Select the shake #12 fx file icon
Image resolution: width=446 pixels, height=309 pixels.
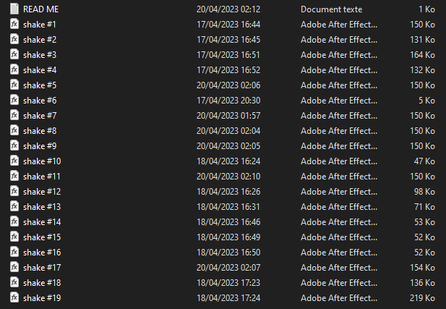(14, 191)
